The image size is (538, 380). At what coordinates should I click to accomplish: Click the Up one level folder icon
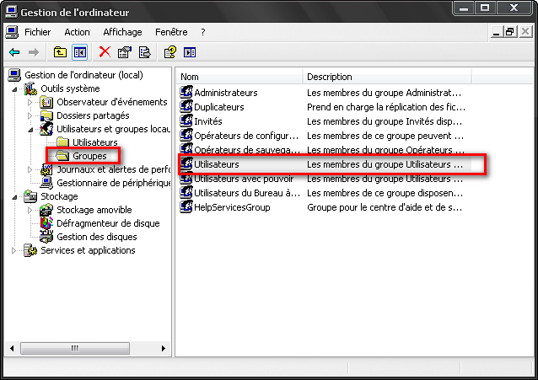point(60,52)
